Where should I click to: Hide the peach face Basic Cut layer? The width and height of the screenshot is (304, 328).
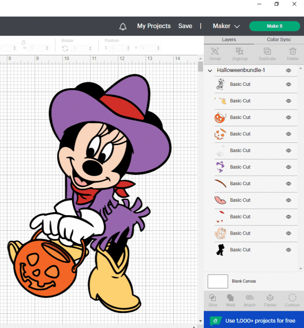(x=289, y=233)
